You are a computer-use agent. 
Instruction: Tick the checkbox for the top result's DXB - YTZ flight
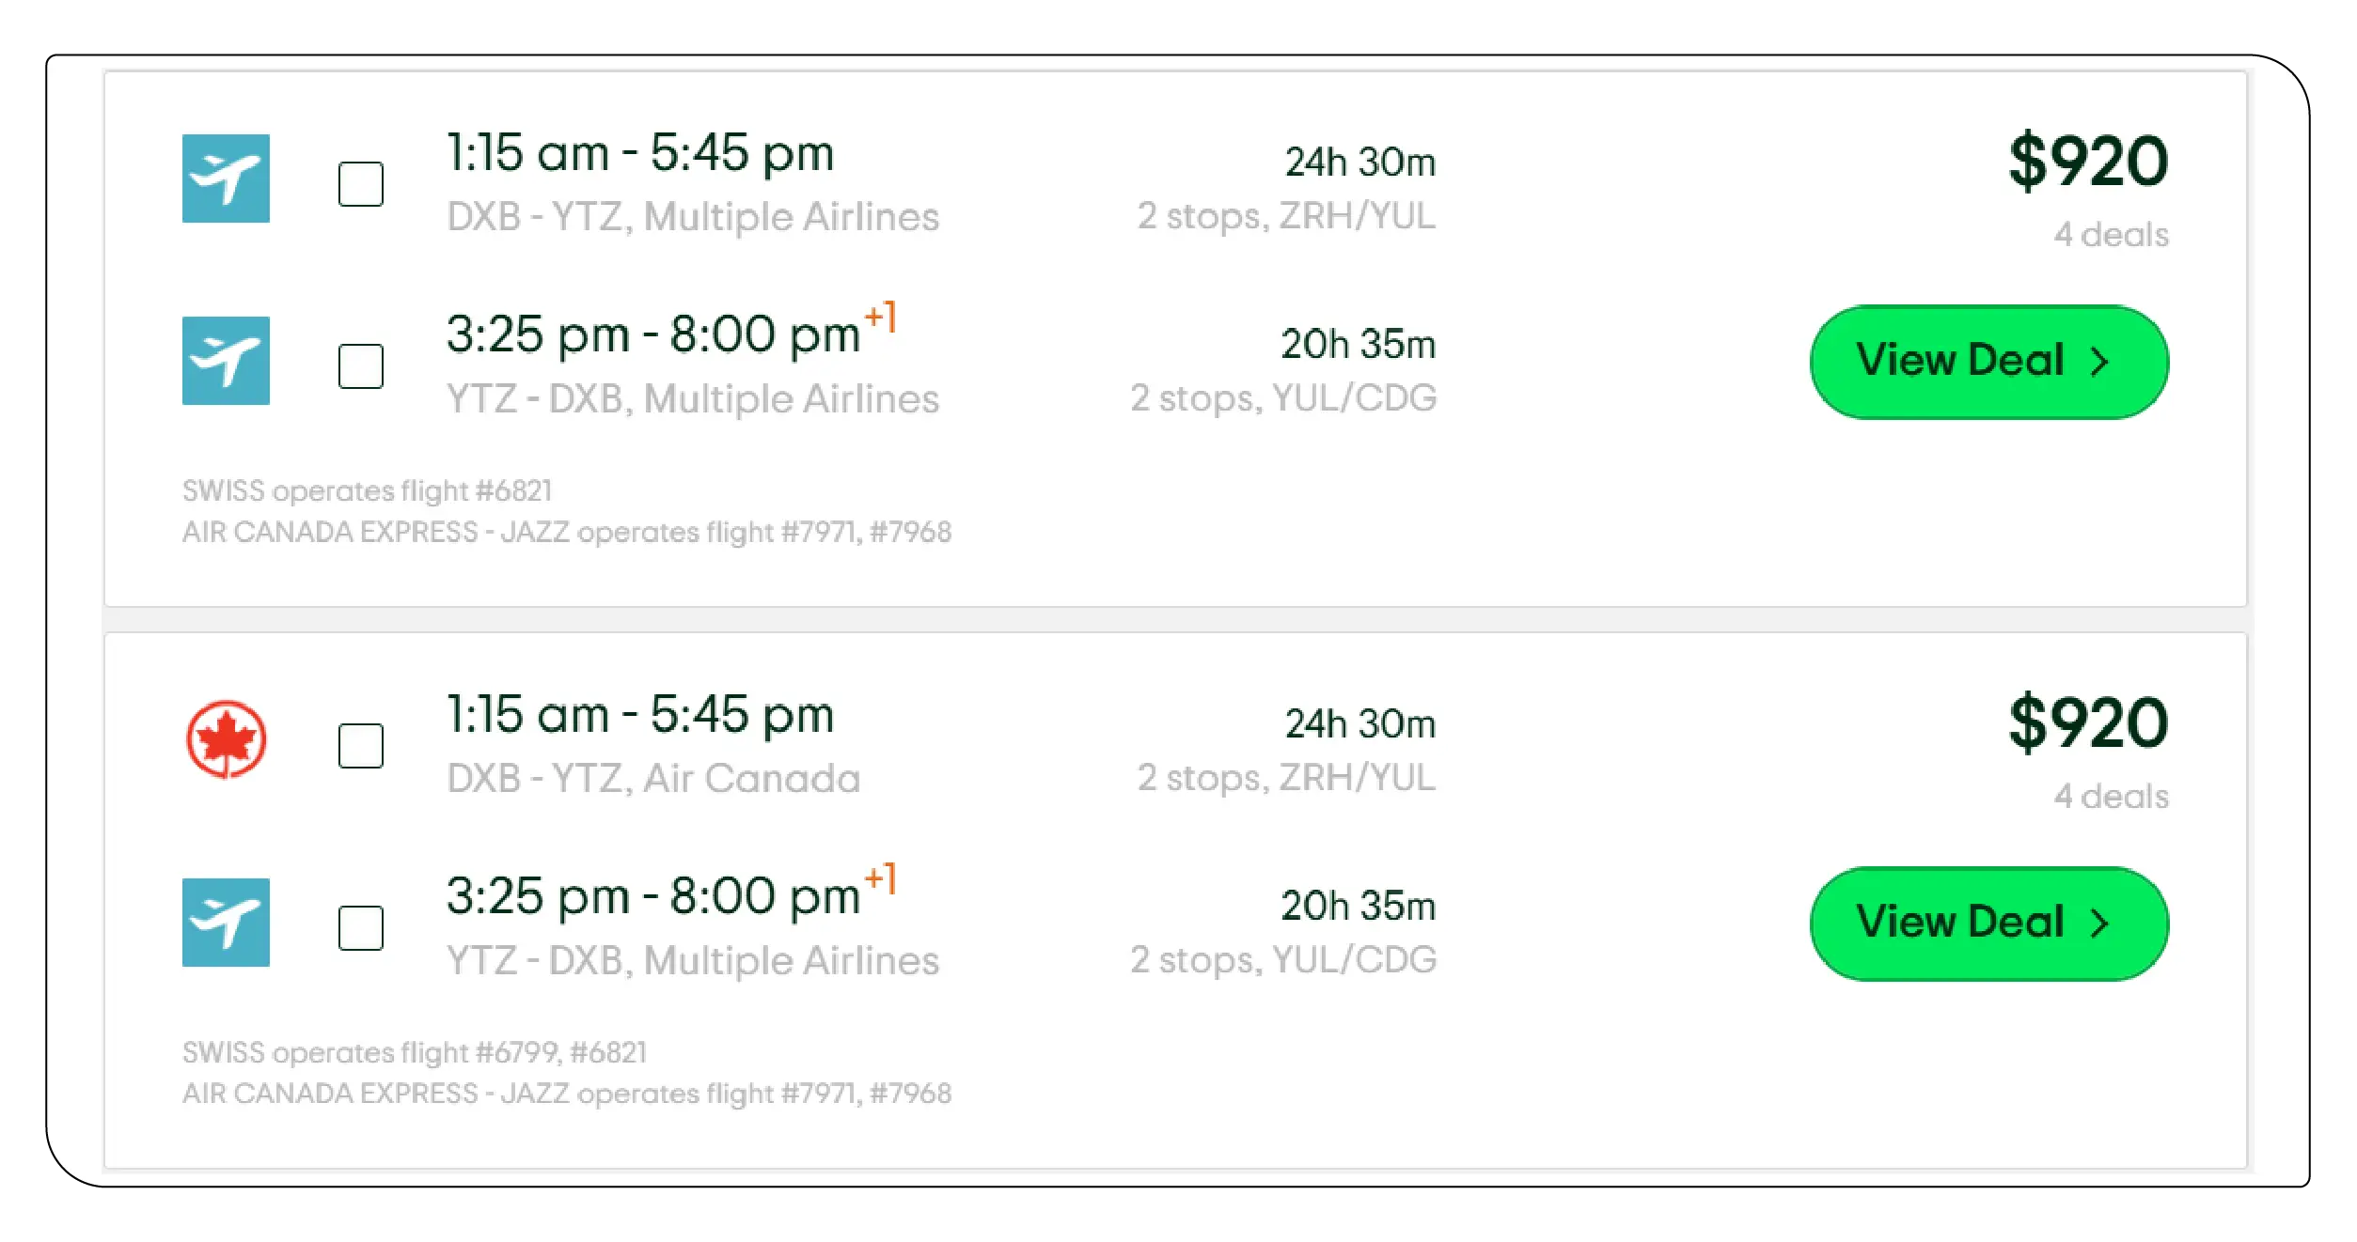click(361, 184)
